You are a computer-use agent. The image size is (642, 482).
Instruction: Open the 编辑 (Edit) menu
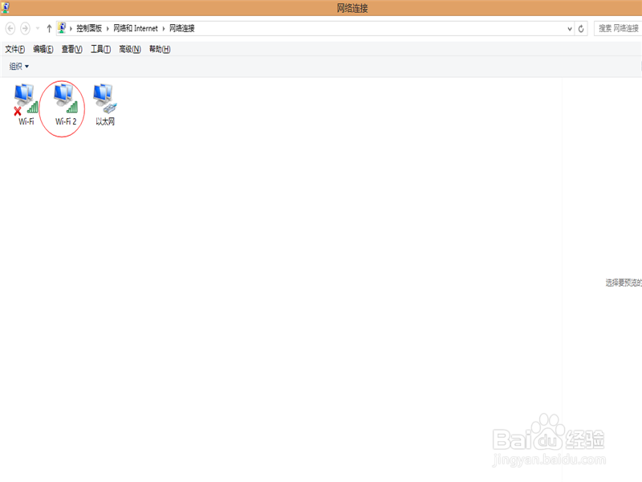(x=42, y=48)
